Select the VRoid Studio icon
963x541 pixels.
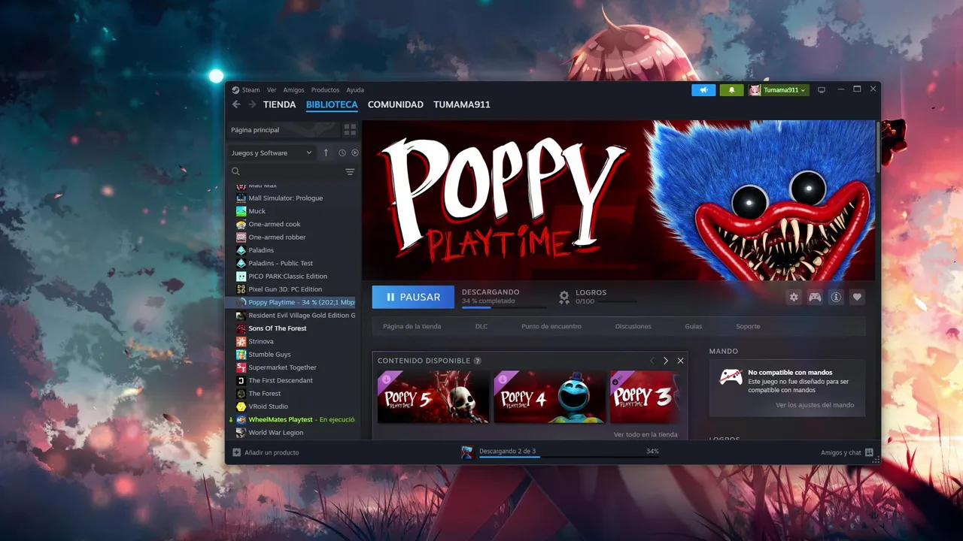241,407
